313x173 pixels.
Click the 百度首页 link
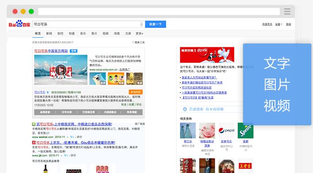tap(267, 24)
